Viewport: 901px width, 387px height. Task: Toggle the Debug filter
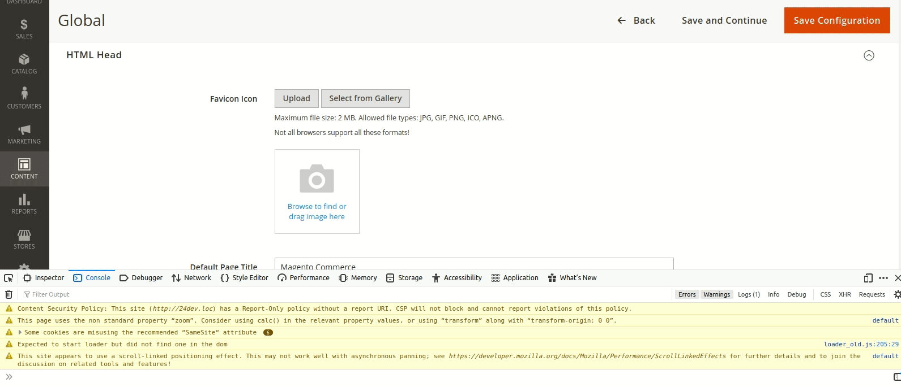(797, 294)
